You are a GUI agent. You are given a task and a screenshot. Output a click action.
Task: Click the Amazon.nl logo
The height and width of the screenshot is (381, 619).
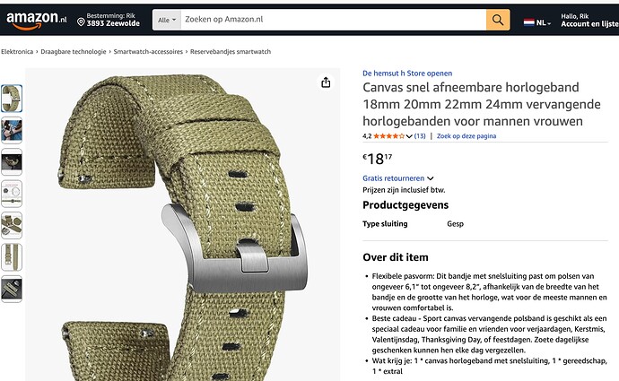[x=37, y=20]
